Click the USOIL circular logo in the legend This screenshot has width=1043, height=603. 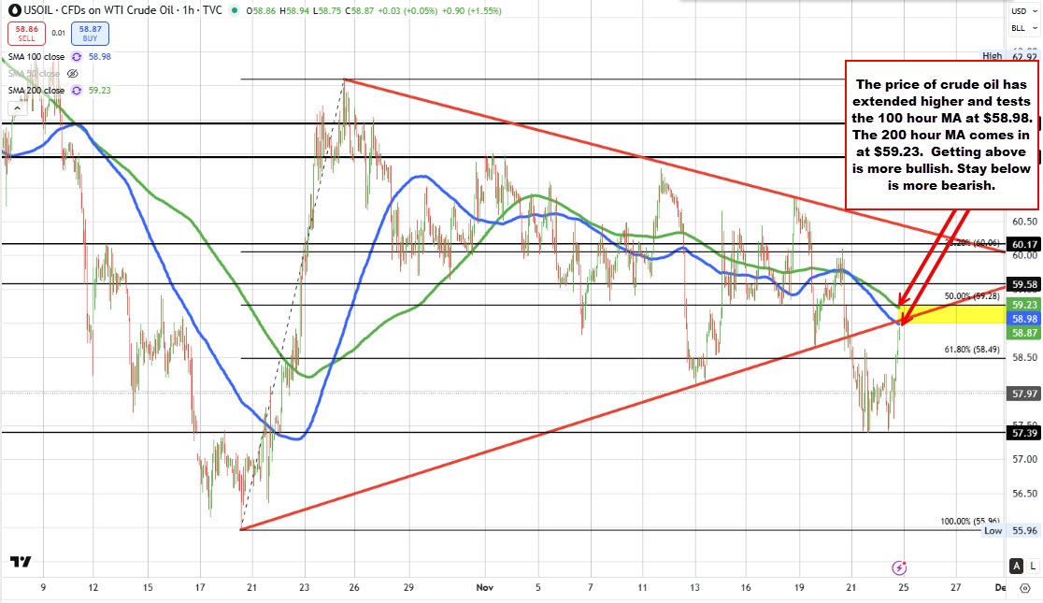[13, 10]
